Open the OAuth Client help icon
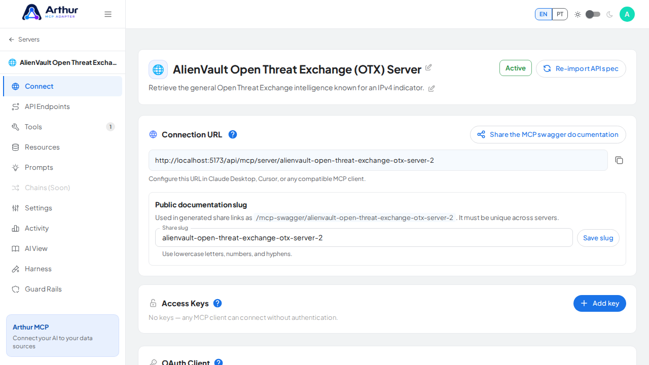Screen dimensions: 649x365 coord(219,362)
